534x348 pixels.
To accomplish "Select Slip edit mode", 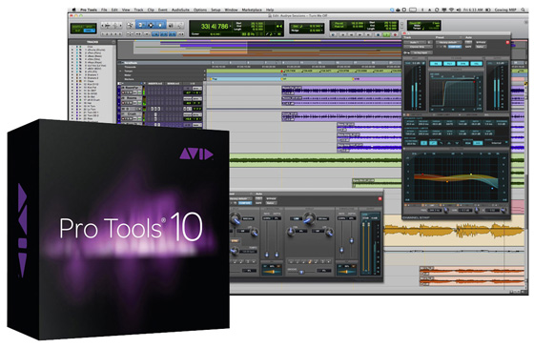I will [x=77, y=31].
